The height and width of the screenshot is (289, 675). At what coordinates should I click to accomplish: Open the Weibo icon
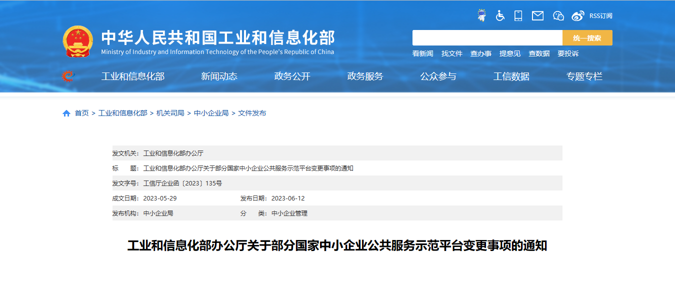pos(578,15)
